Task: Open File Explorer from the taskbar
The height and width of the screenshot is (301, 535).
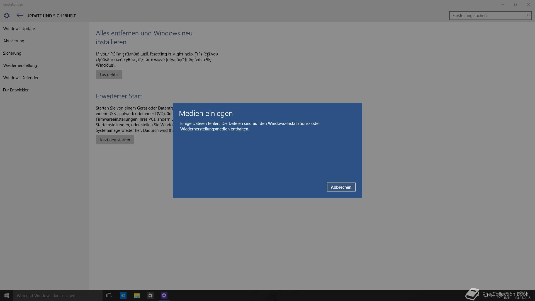Action: (x=137, y=295)
